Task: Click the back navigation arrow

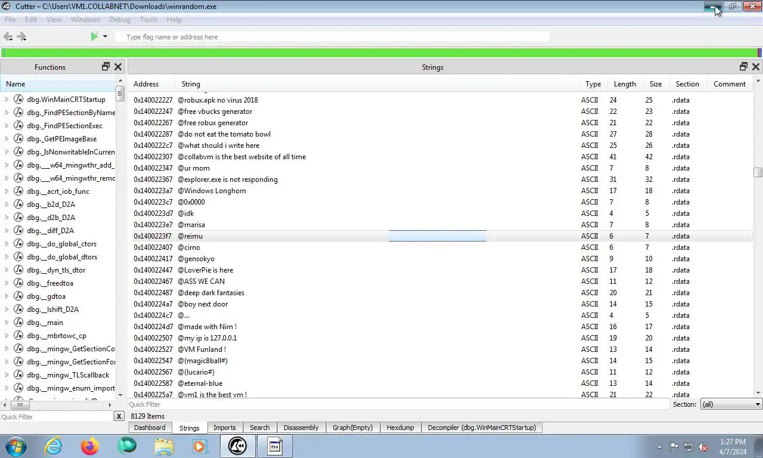Action: pyautogui.click(x=8, y=36)
